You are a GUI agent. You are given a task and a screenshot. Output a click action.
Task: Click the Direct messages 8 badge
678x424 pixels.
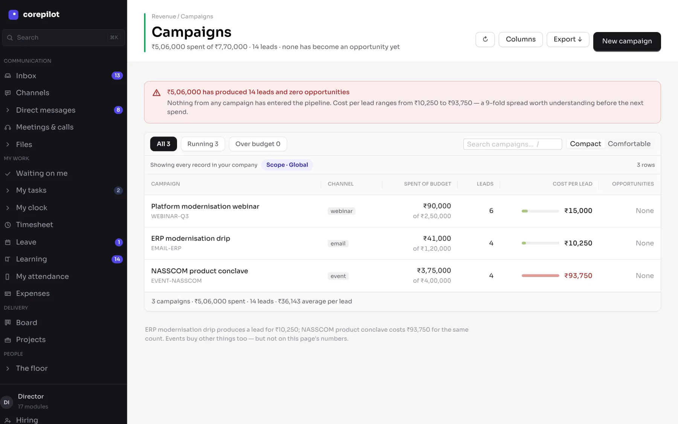click(118, 110)
